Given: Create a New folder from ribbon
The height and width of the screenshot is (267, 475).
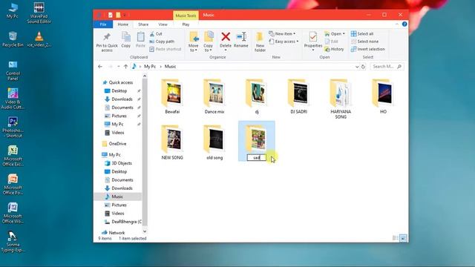Looking at the screenshot, I should (x=260, y=42).
